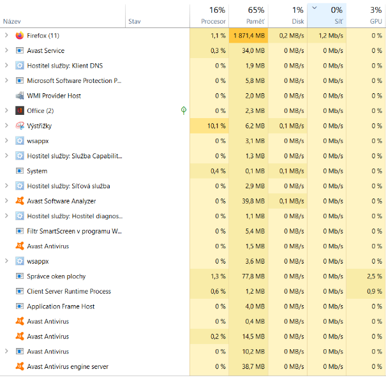Expand the Office (2) group

tap(6, 110)
